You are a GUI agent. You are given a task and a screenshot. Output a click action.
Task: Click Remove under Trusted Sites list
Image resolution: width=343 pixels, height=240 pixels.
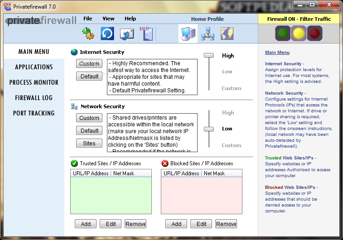point(135,224)
